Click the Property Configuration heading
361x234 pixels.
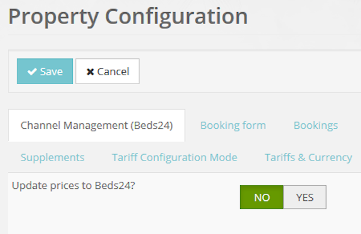coord(128,17)
